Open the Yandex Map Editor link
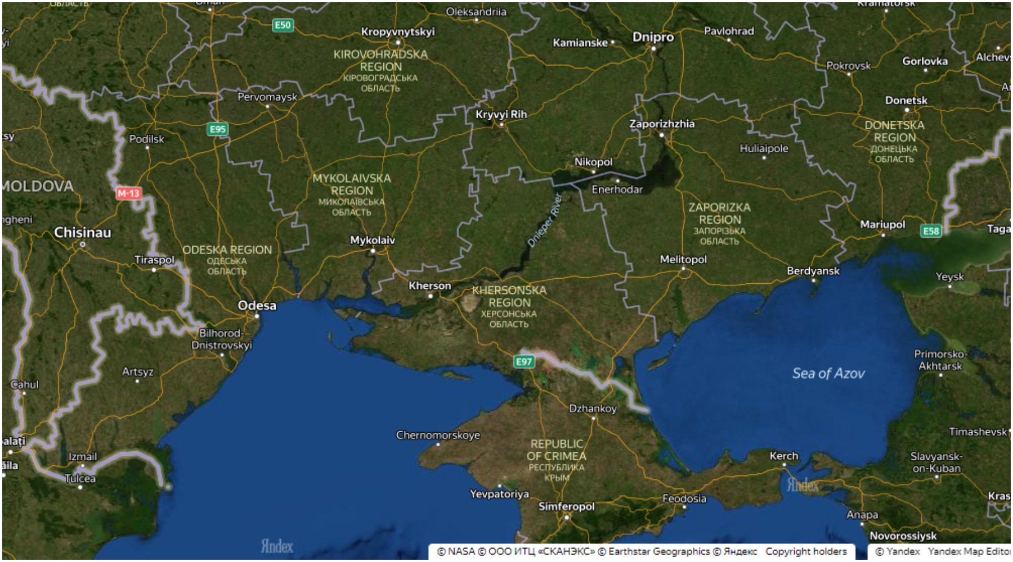 [x=968, y=551]
